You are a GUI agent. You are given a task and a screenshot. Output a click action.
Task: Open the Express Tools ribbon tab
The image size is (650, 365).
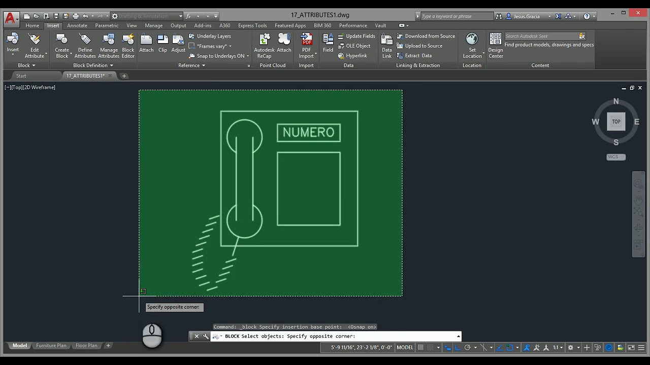(x=252, y=25)
